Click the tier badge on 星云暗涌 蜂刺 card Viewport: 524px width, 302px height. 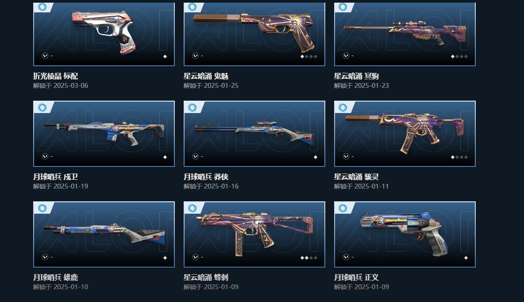(x=193, y=208)
